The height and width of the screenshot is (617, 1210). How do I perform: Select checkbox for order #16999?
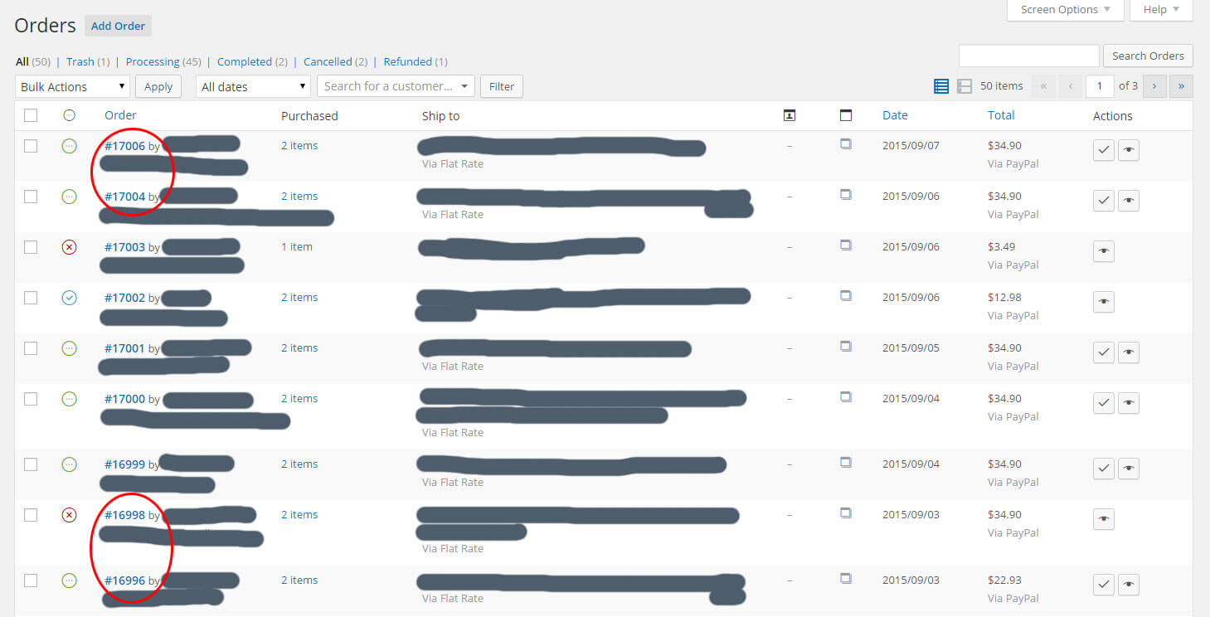(x=31, y=464)
